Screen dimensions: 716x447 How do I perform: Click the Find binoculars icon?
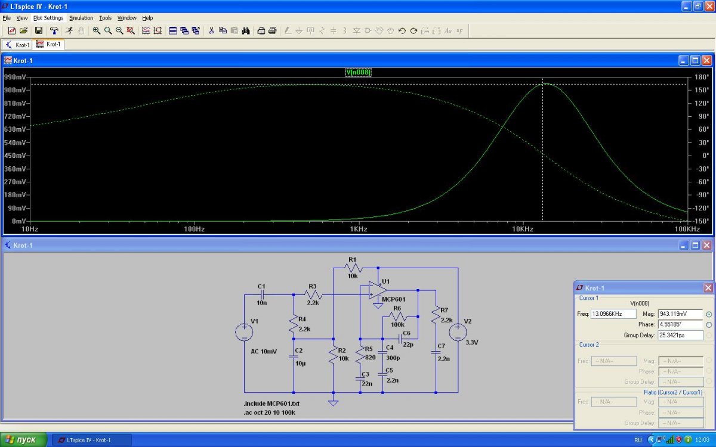point(245,30)
